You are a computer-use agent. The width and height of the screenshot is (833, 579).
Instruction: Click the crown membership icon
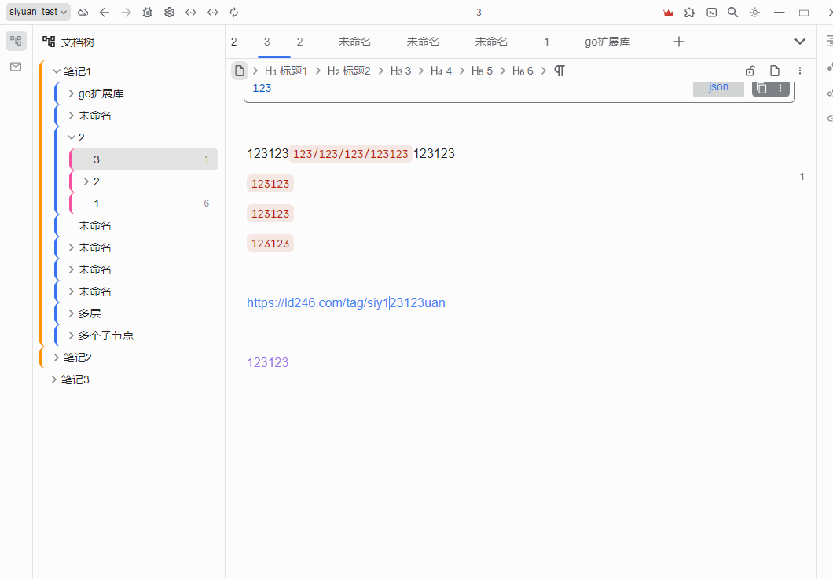tap(668, 12)
